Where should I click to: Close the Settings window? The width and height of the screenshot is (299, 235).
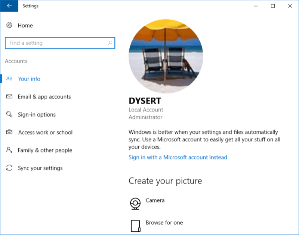[290, 6]
